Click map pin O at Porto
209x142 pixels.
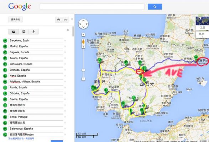100,61
